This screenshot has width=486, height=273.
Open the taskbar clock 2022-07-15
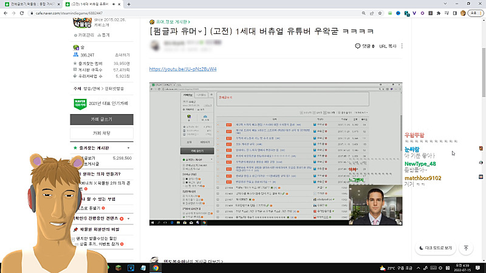462,268
